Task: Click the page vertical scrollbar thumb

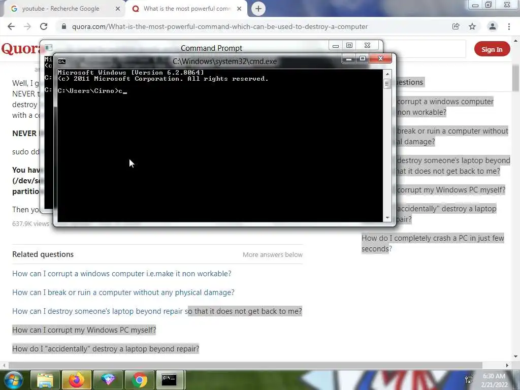Action: (x=516, y=78)
